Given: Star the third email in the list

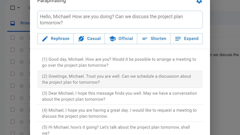Looking at the screenshot, I should pyautogui.click(x=22, y=62).
